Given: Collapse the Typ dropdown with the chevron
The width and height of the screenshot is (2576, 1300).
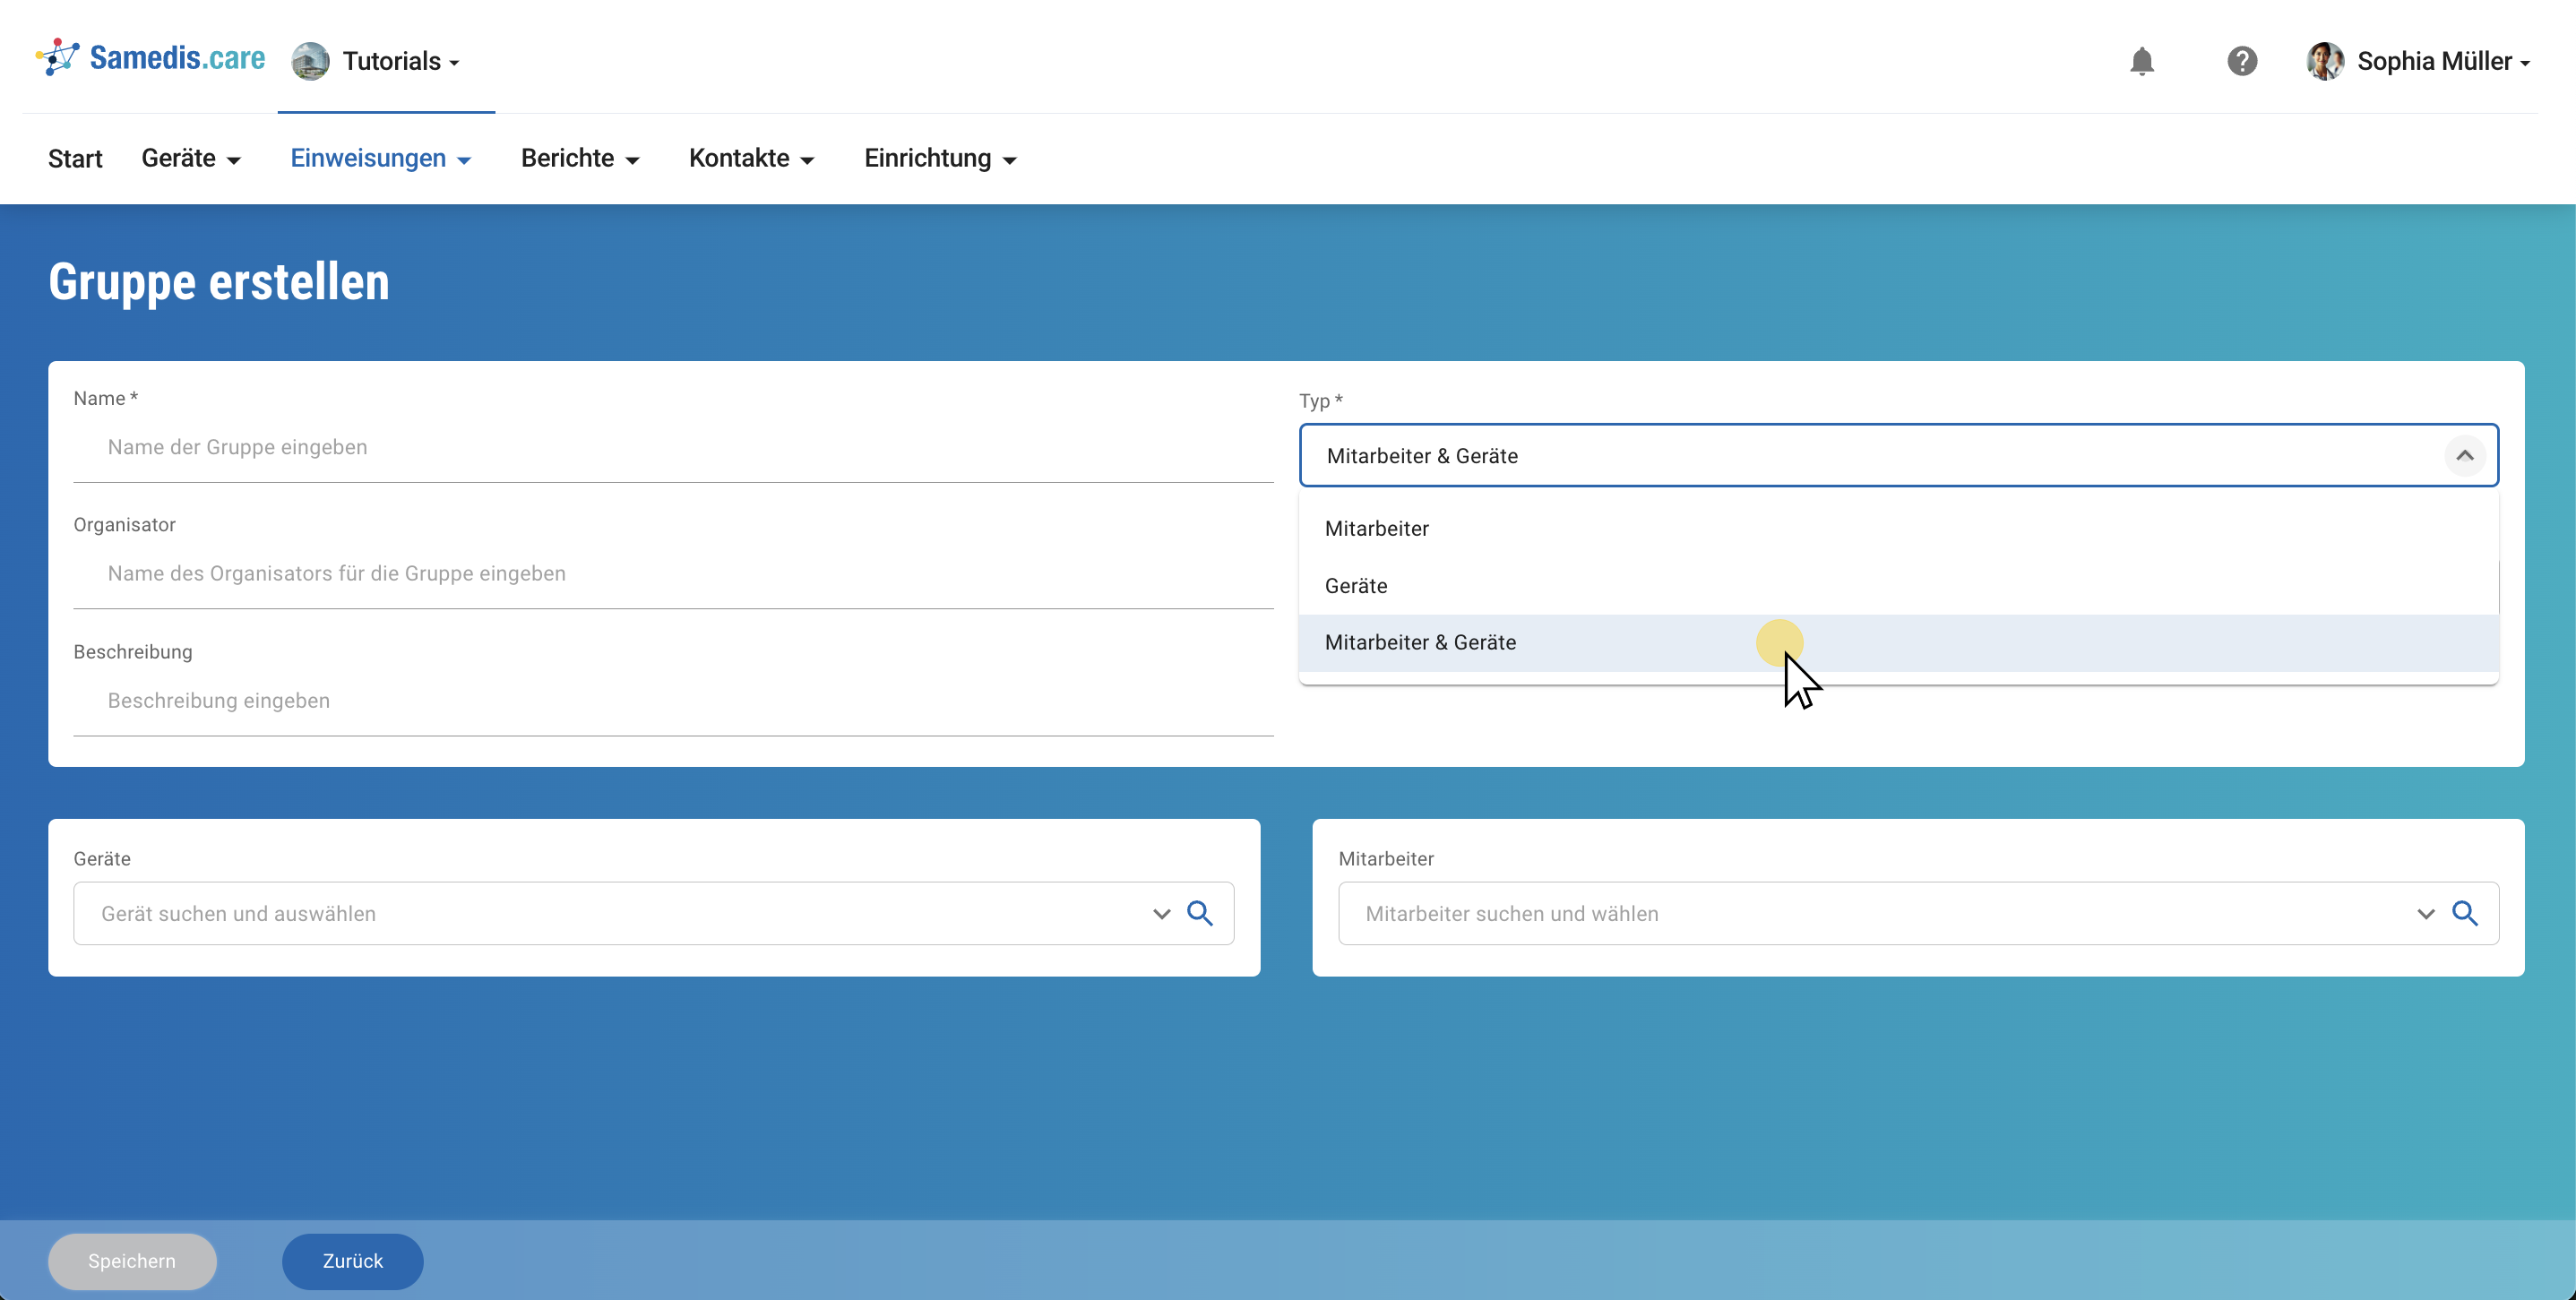Looking at the screenshot, I should 2465,456.
